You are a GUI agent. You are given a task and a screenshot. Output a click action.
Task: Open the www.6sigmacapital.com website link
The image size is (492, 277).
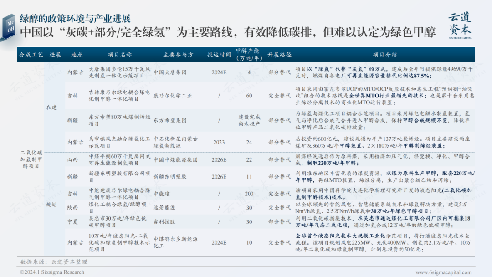pos(443,272)
